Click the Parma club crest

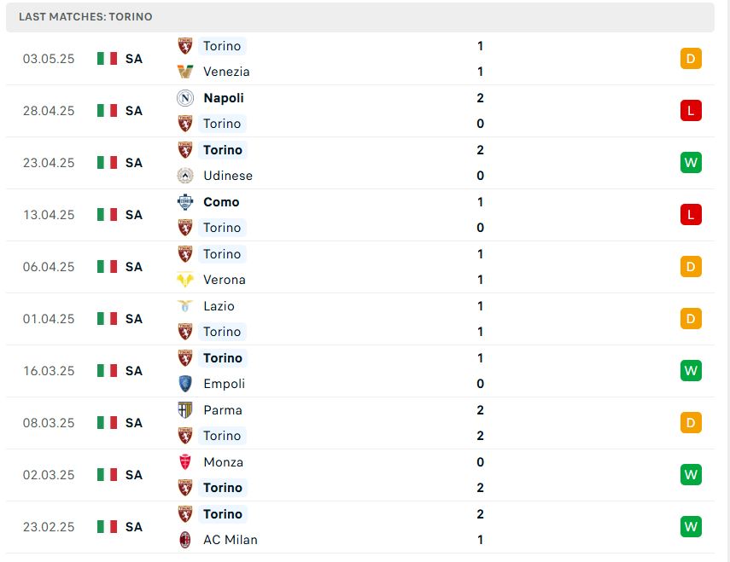coord(184,410)
